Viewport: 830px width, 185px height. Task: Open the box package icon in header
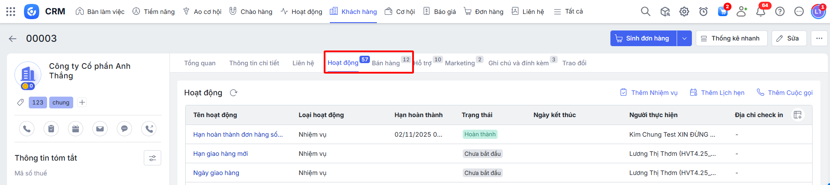665,12
